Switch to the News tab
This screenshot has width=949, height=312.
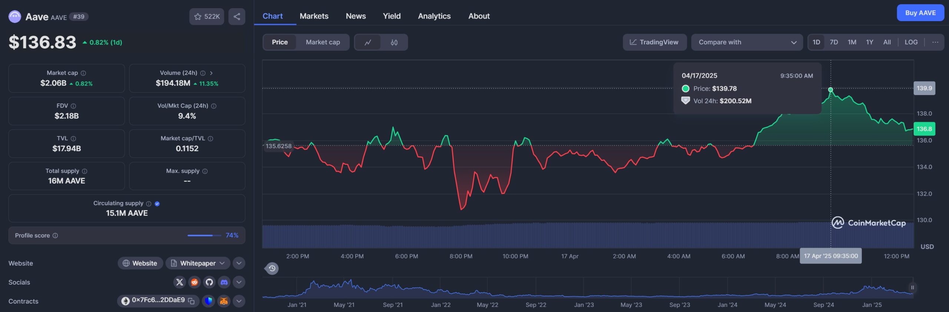coord(356,16)
